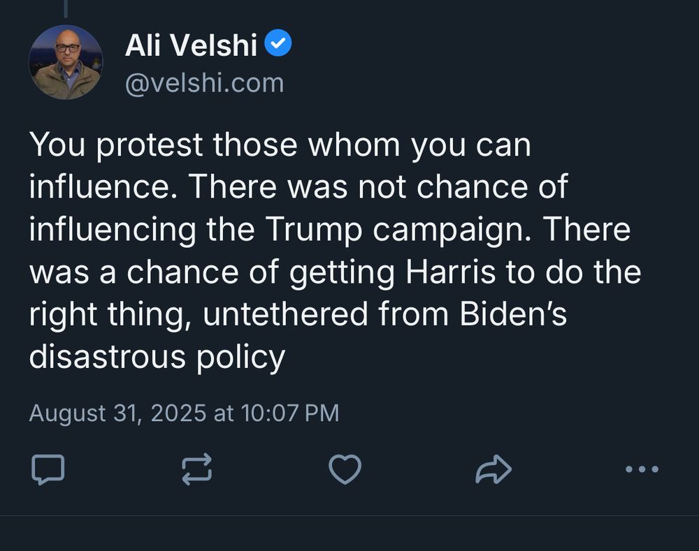
Task: Click the 'Harris' mention in the post
Action: tap(450, 272)
